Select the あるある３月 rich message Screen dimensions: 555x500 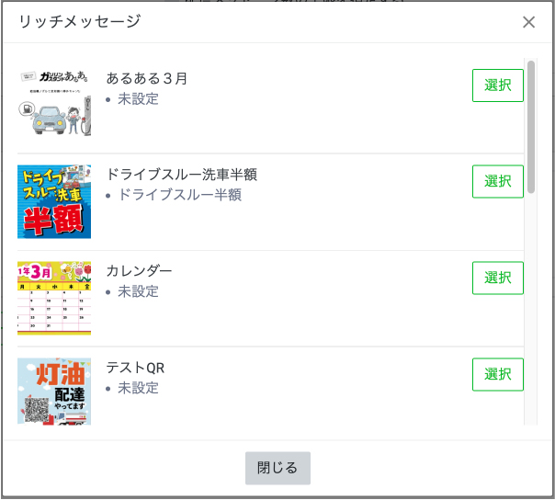pos(497,85)
